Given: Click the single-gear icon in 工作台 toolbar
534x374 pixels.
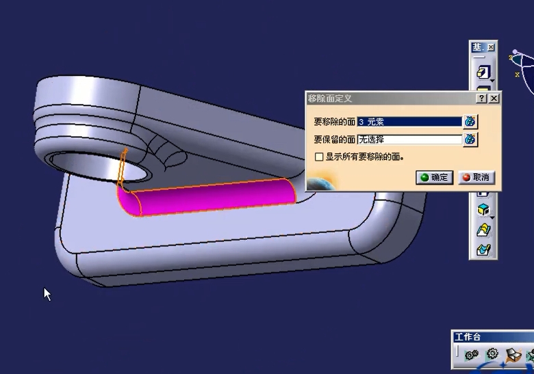Looking at the screenshot, I should 492,354.
